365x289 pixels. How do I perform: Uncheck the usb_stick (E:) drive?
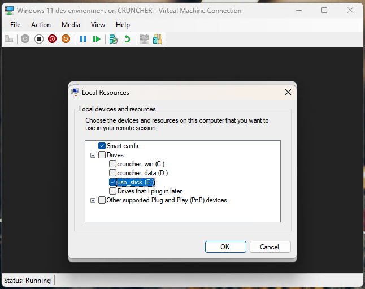point(113,182)
